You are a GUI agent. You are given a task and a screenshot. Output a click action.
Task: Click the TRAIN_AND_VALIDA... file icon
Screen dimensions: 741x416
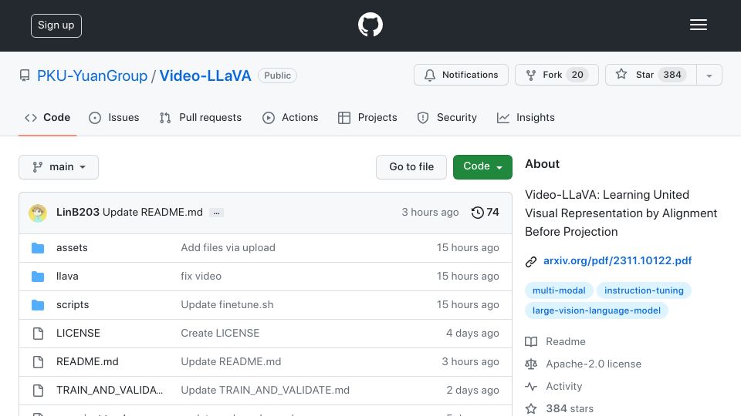point(38,391)
